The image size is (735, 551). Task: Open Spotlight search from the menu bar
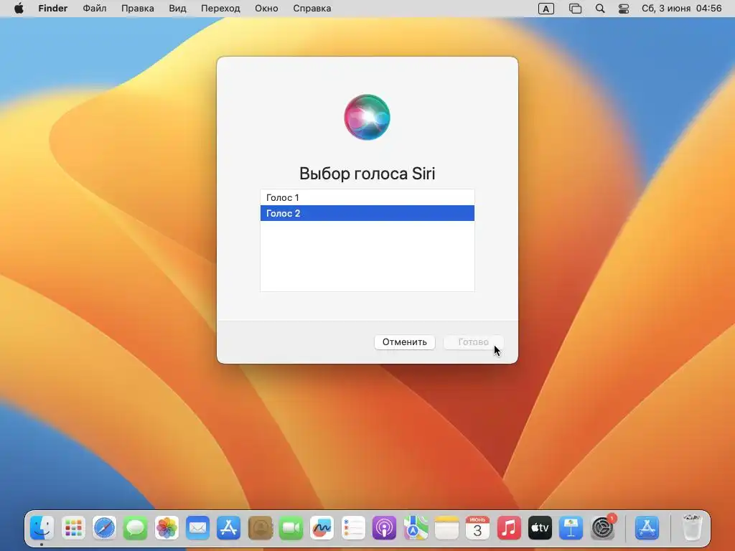tap(600, 9)
